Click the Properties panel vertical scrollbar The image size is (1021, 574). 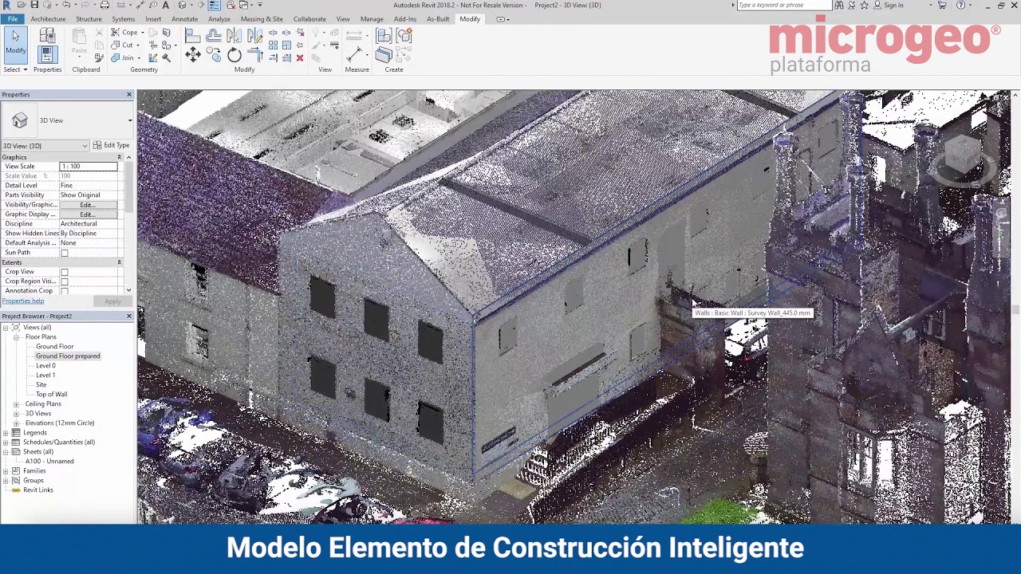[128, 223]
